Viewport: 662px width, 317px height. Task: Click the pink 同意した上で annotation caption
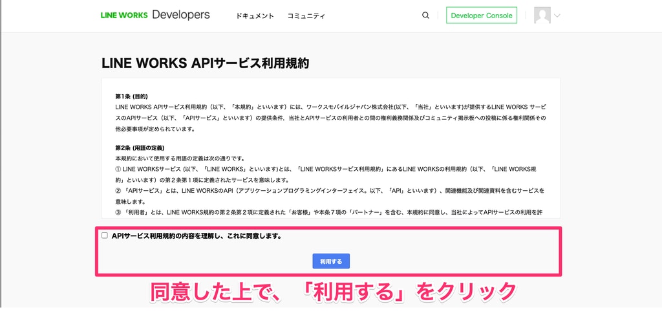(333, 292)
